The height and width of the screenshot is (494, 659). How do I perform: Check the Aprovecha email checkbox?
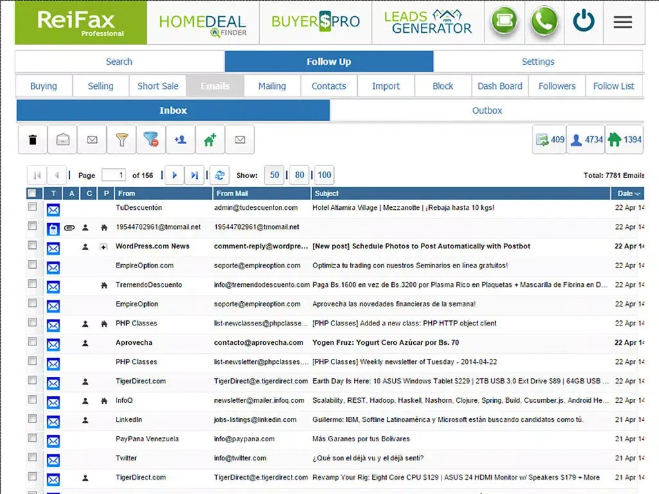32,342
